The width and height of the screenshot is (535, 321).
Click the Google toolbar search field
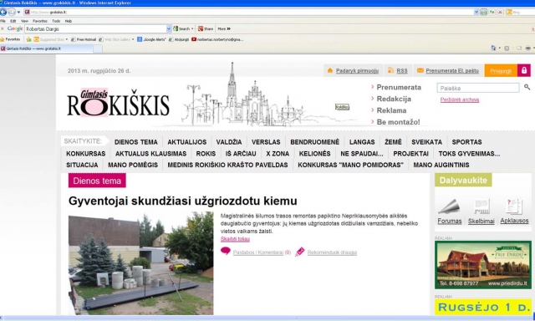(x=95, y=29)
